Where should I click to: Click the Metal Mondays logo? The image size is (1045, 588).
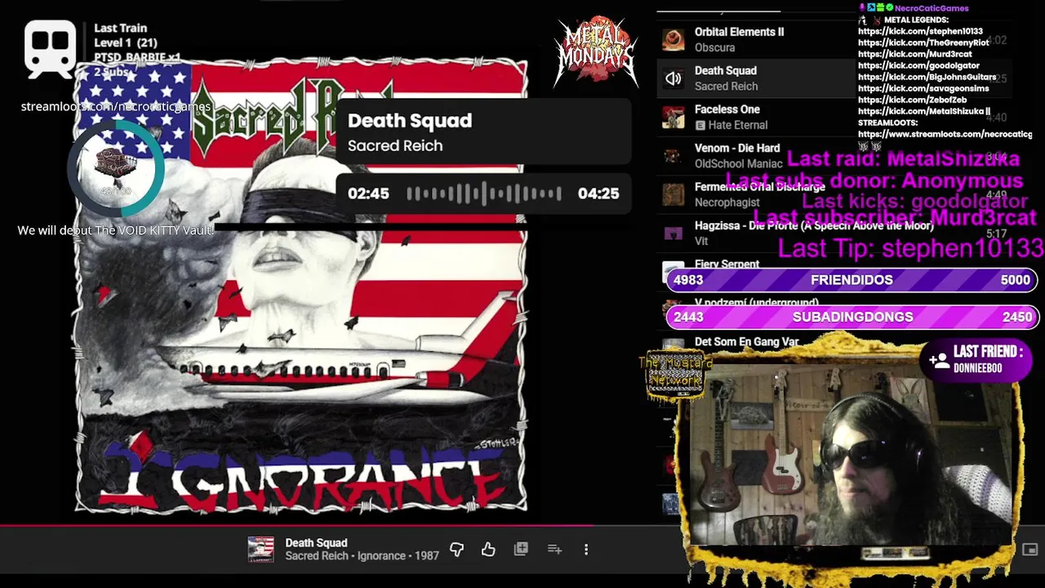click(596, 51)
